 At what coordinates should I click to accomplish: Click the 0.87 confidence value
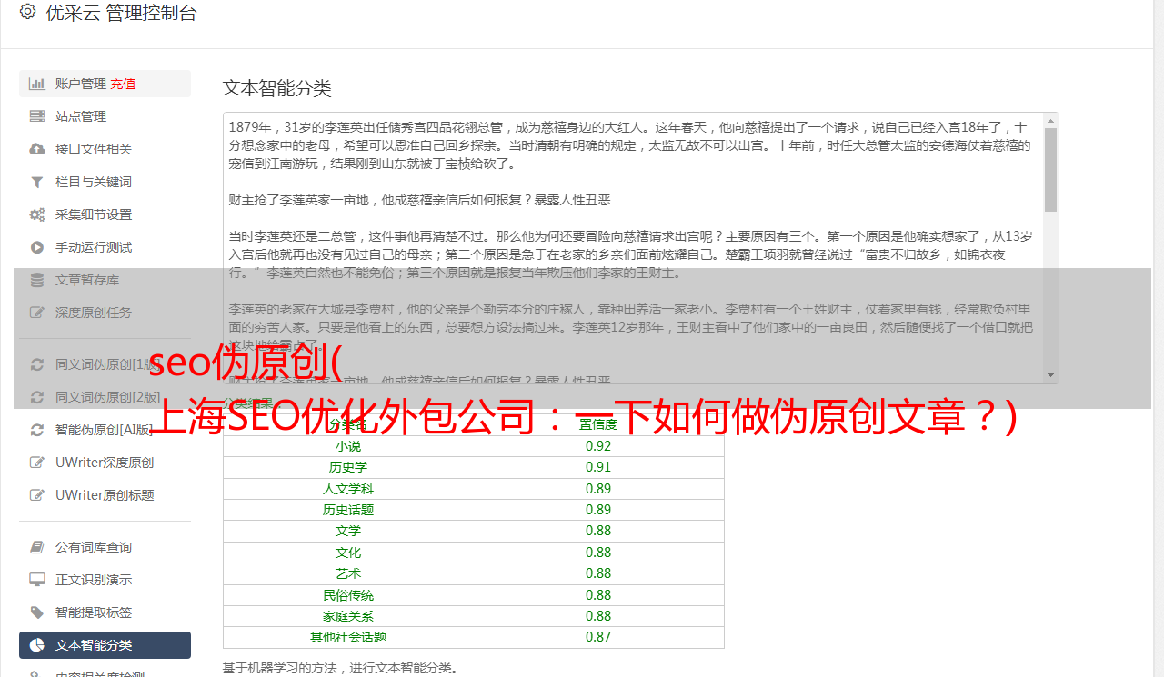pyautogui.click(x=598, y=637)
